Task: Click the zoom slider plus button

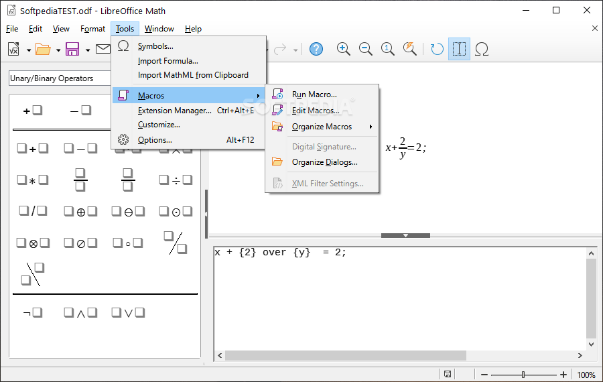Action: [563, 375]
